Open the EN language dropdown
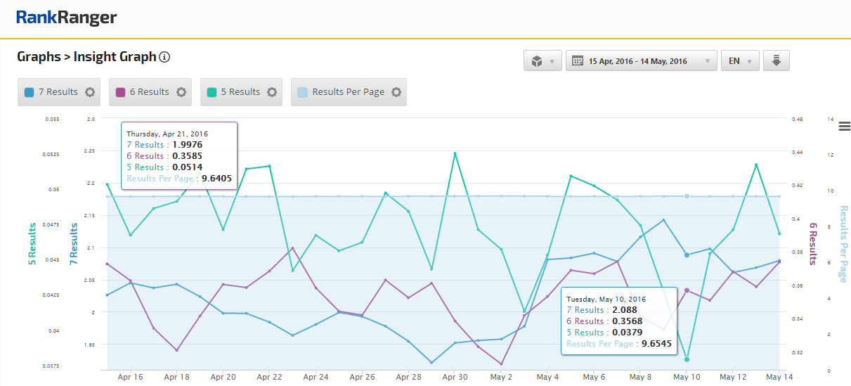The width and height of the screenshot is (851, 386). [740, 61]
